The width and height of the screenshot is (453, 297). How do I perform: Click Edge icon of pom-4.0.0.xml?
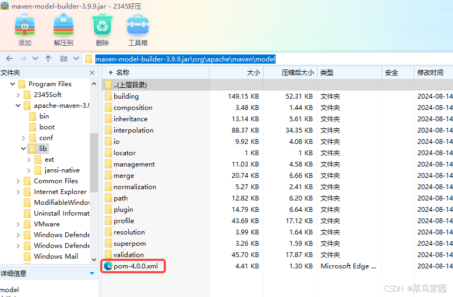(108, 266)
